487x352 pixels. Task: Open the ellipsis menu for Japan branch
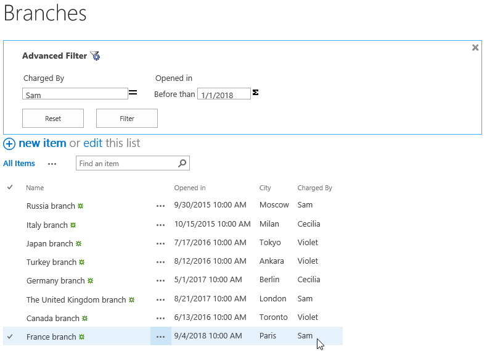160,244
